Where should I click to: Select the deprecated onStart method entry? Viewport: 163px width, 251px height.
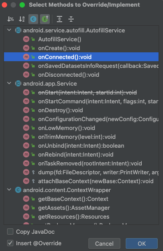[81, 92]
